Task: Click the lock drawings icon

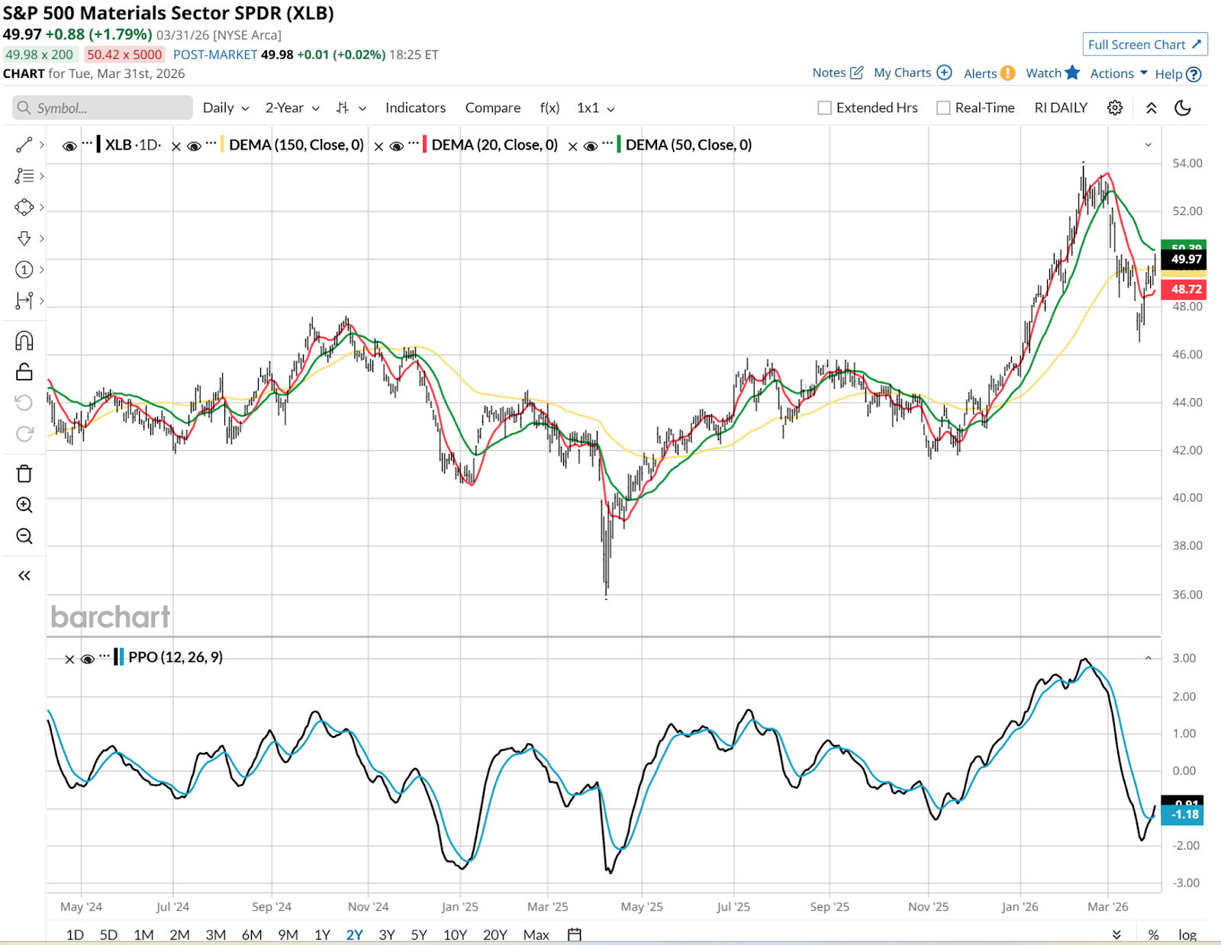Action: [24, 371]
